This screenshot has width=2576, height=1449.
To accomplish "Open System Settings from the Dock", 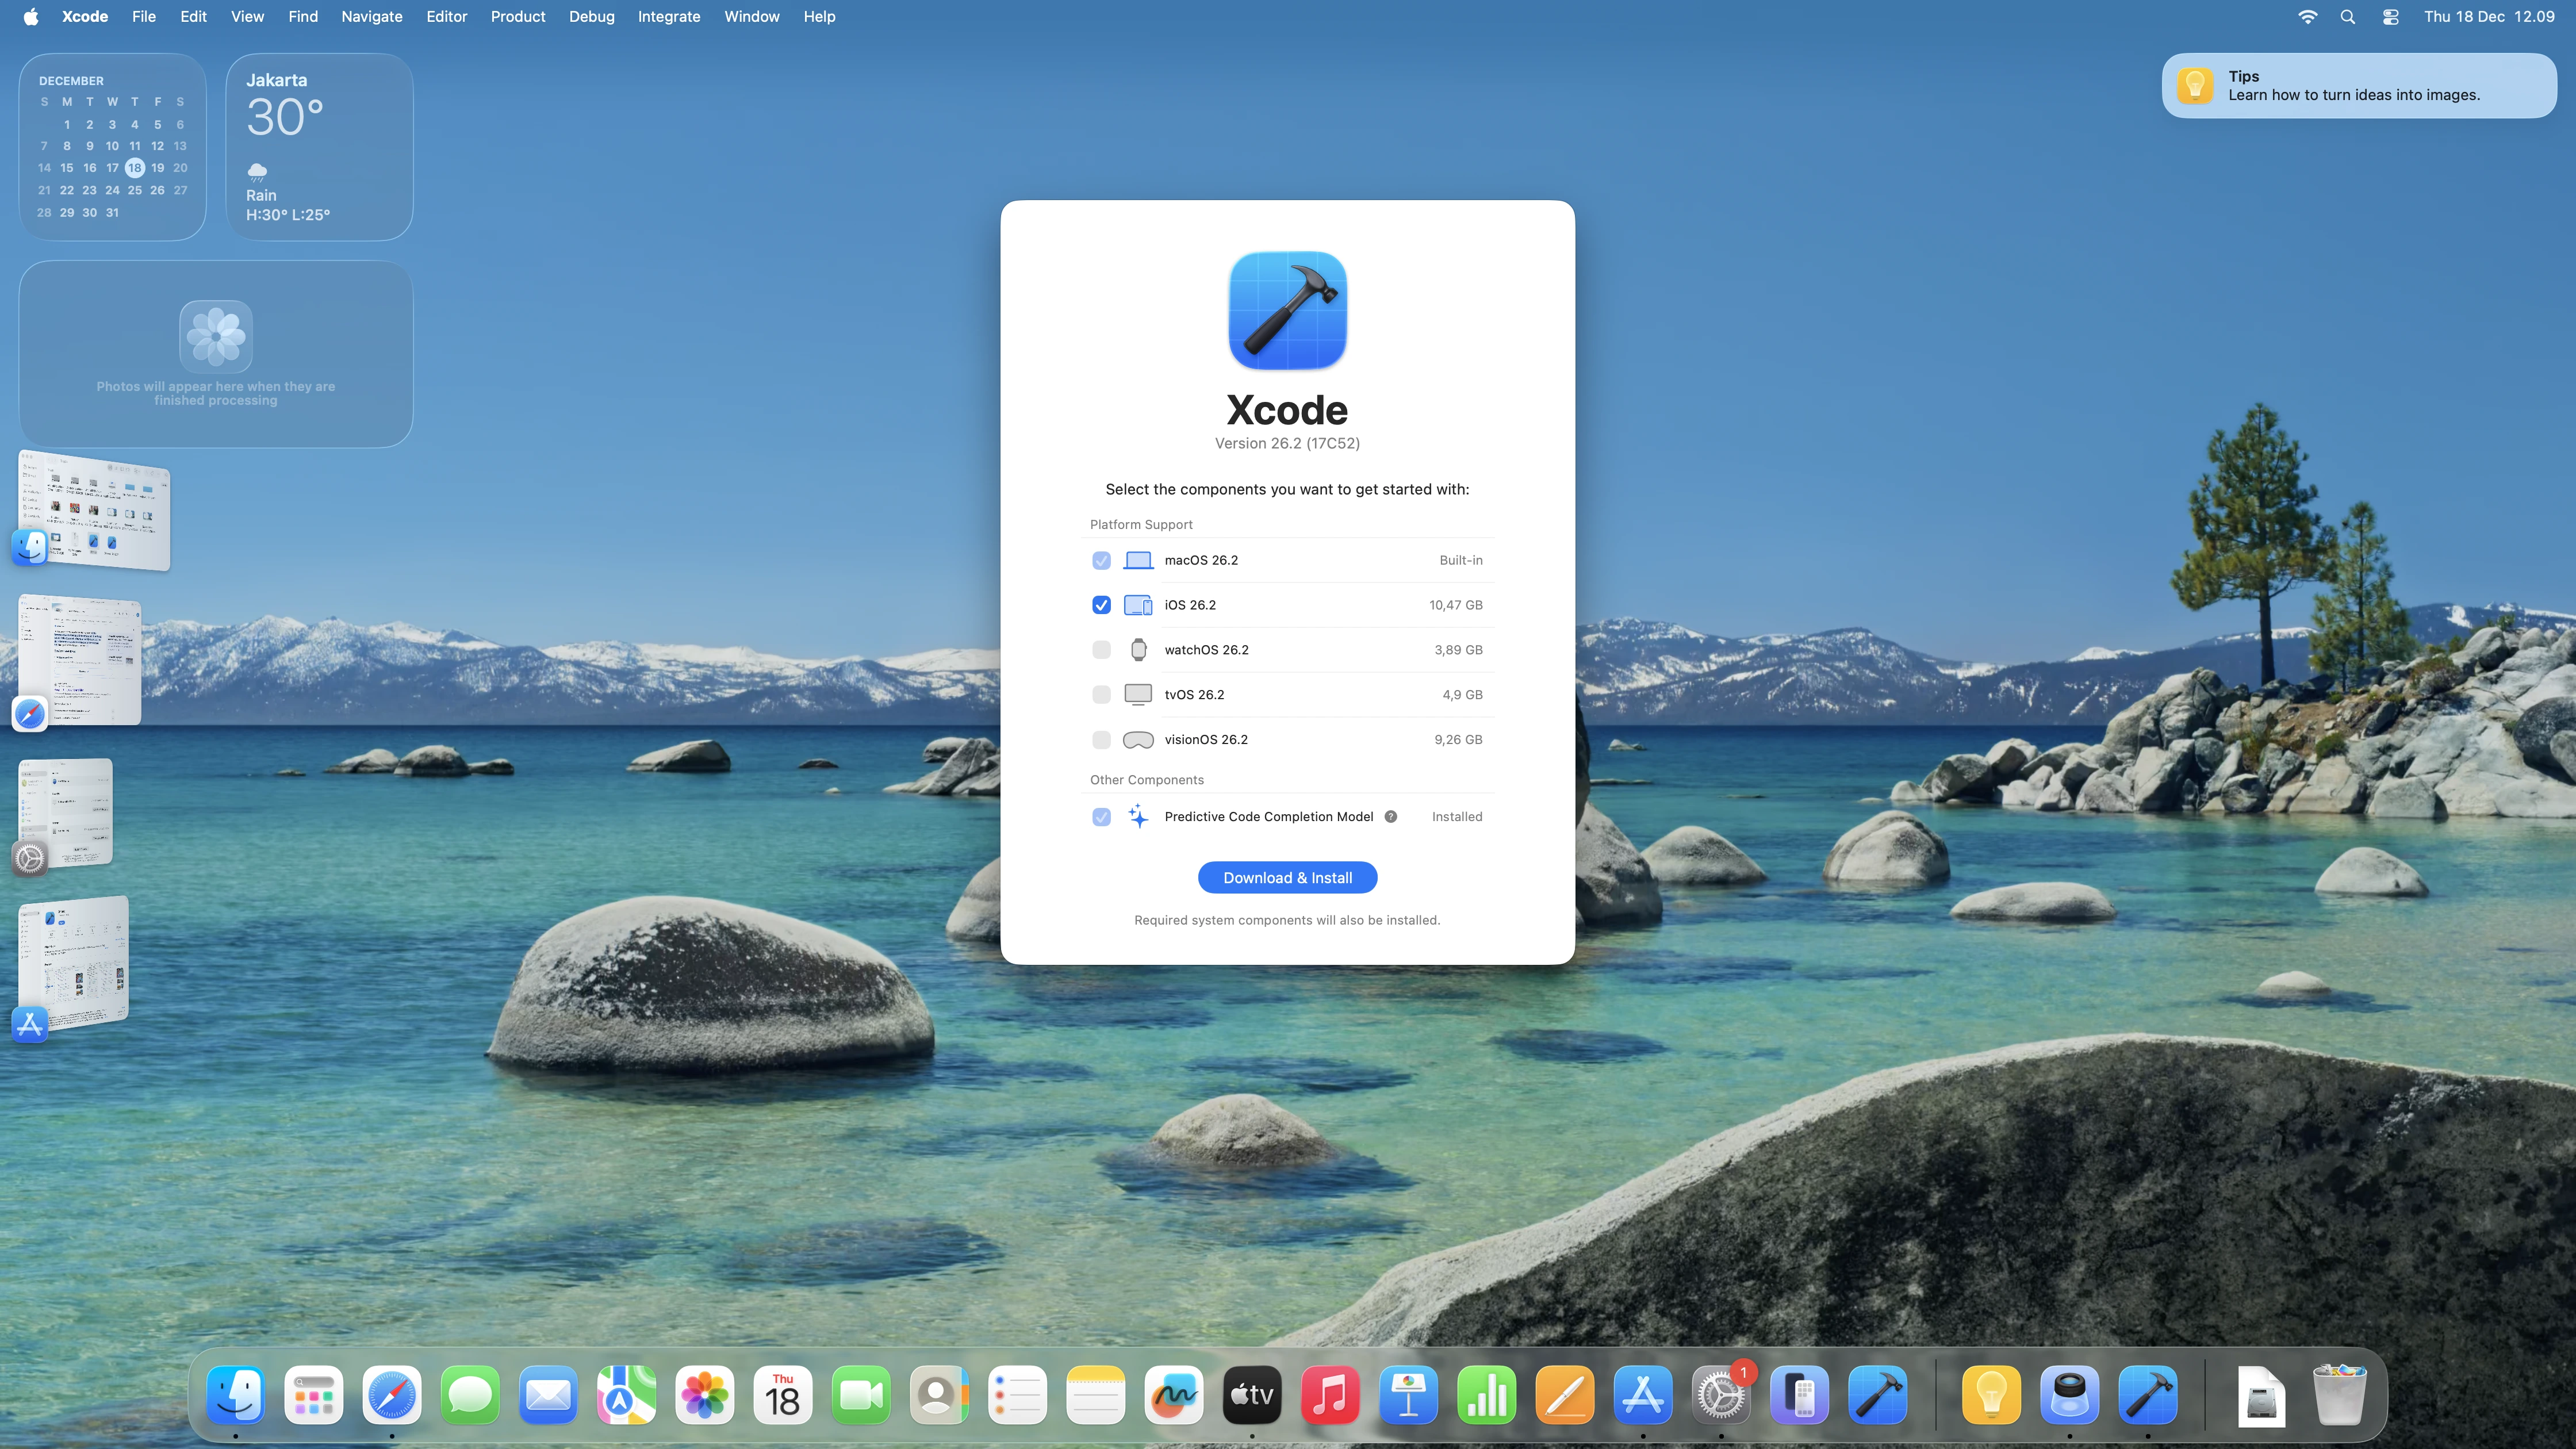I will point(1720,1395).
